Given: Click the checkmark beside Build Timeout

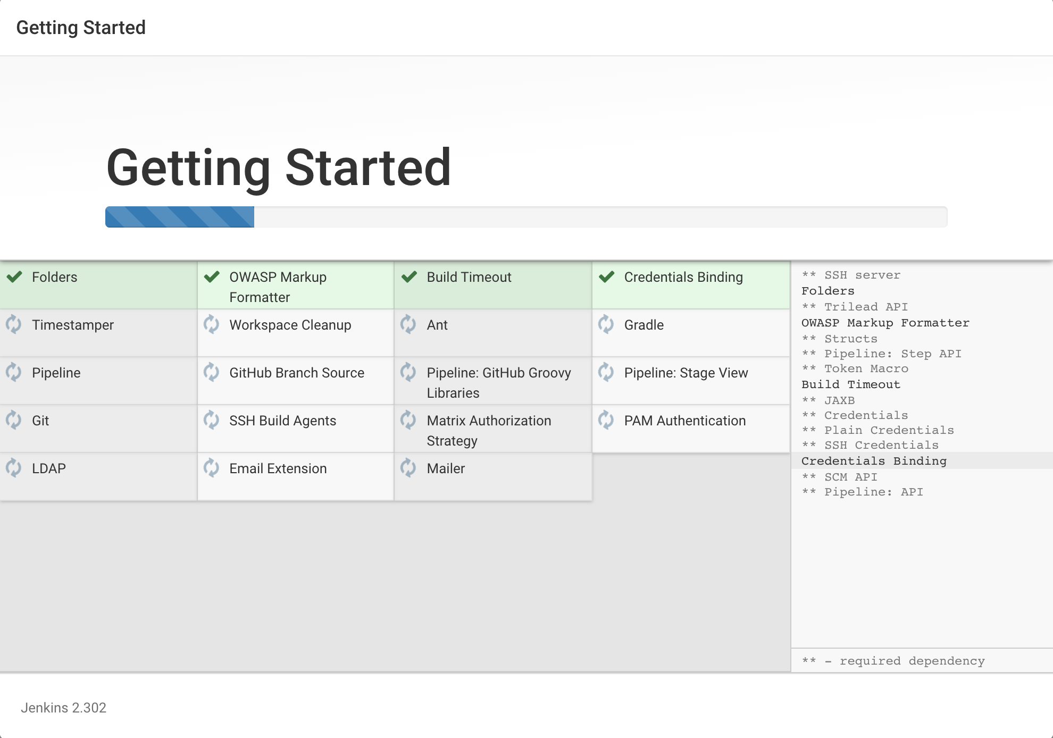Looking at the screenshot, I should [x=409, y=276].
